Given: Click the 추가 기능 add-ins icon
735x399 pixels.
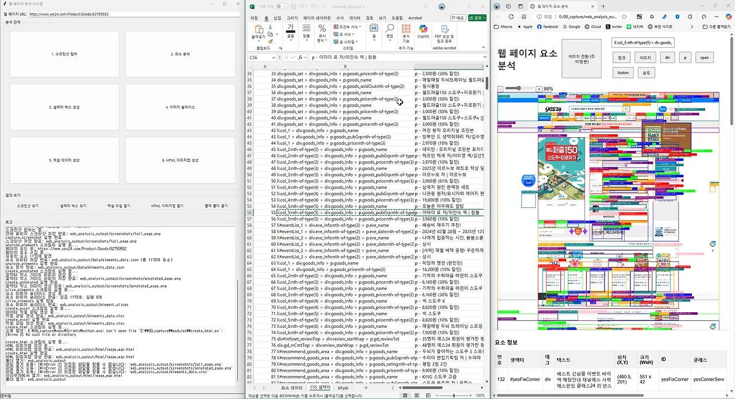Looking at the screenshot, I should pyautogui.click(x=406, y=28).
